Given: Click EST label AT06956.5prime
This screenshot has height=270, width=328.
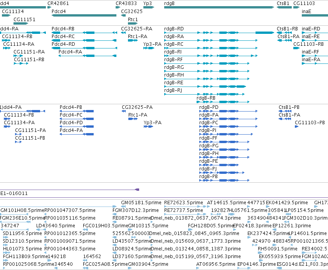Looking at the screenshot, I should point(216,264).
